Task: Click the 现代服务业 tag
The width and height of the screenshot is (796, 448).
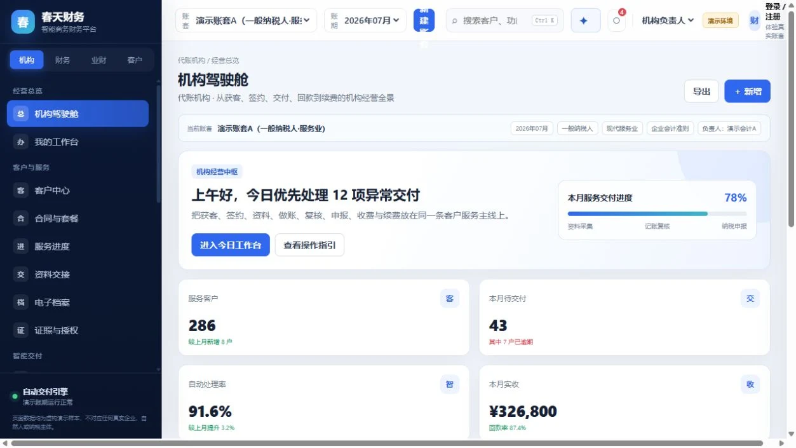Action: [622, 128]
